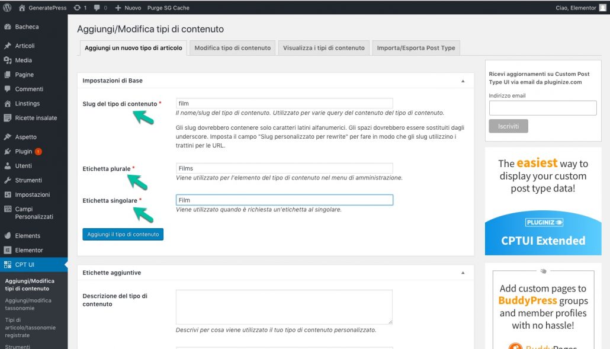Select the Etichetta singolare input field
610x349 pixels.
pos(284,200)
